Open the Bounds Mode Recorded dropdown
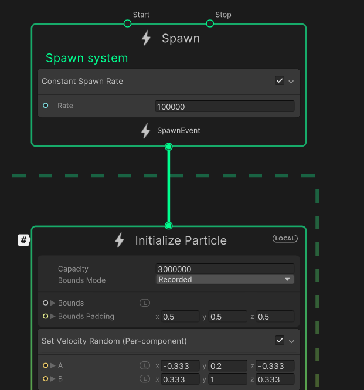Image resolution: width=364 pixels, height=390 pixels. (224, 279)
